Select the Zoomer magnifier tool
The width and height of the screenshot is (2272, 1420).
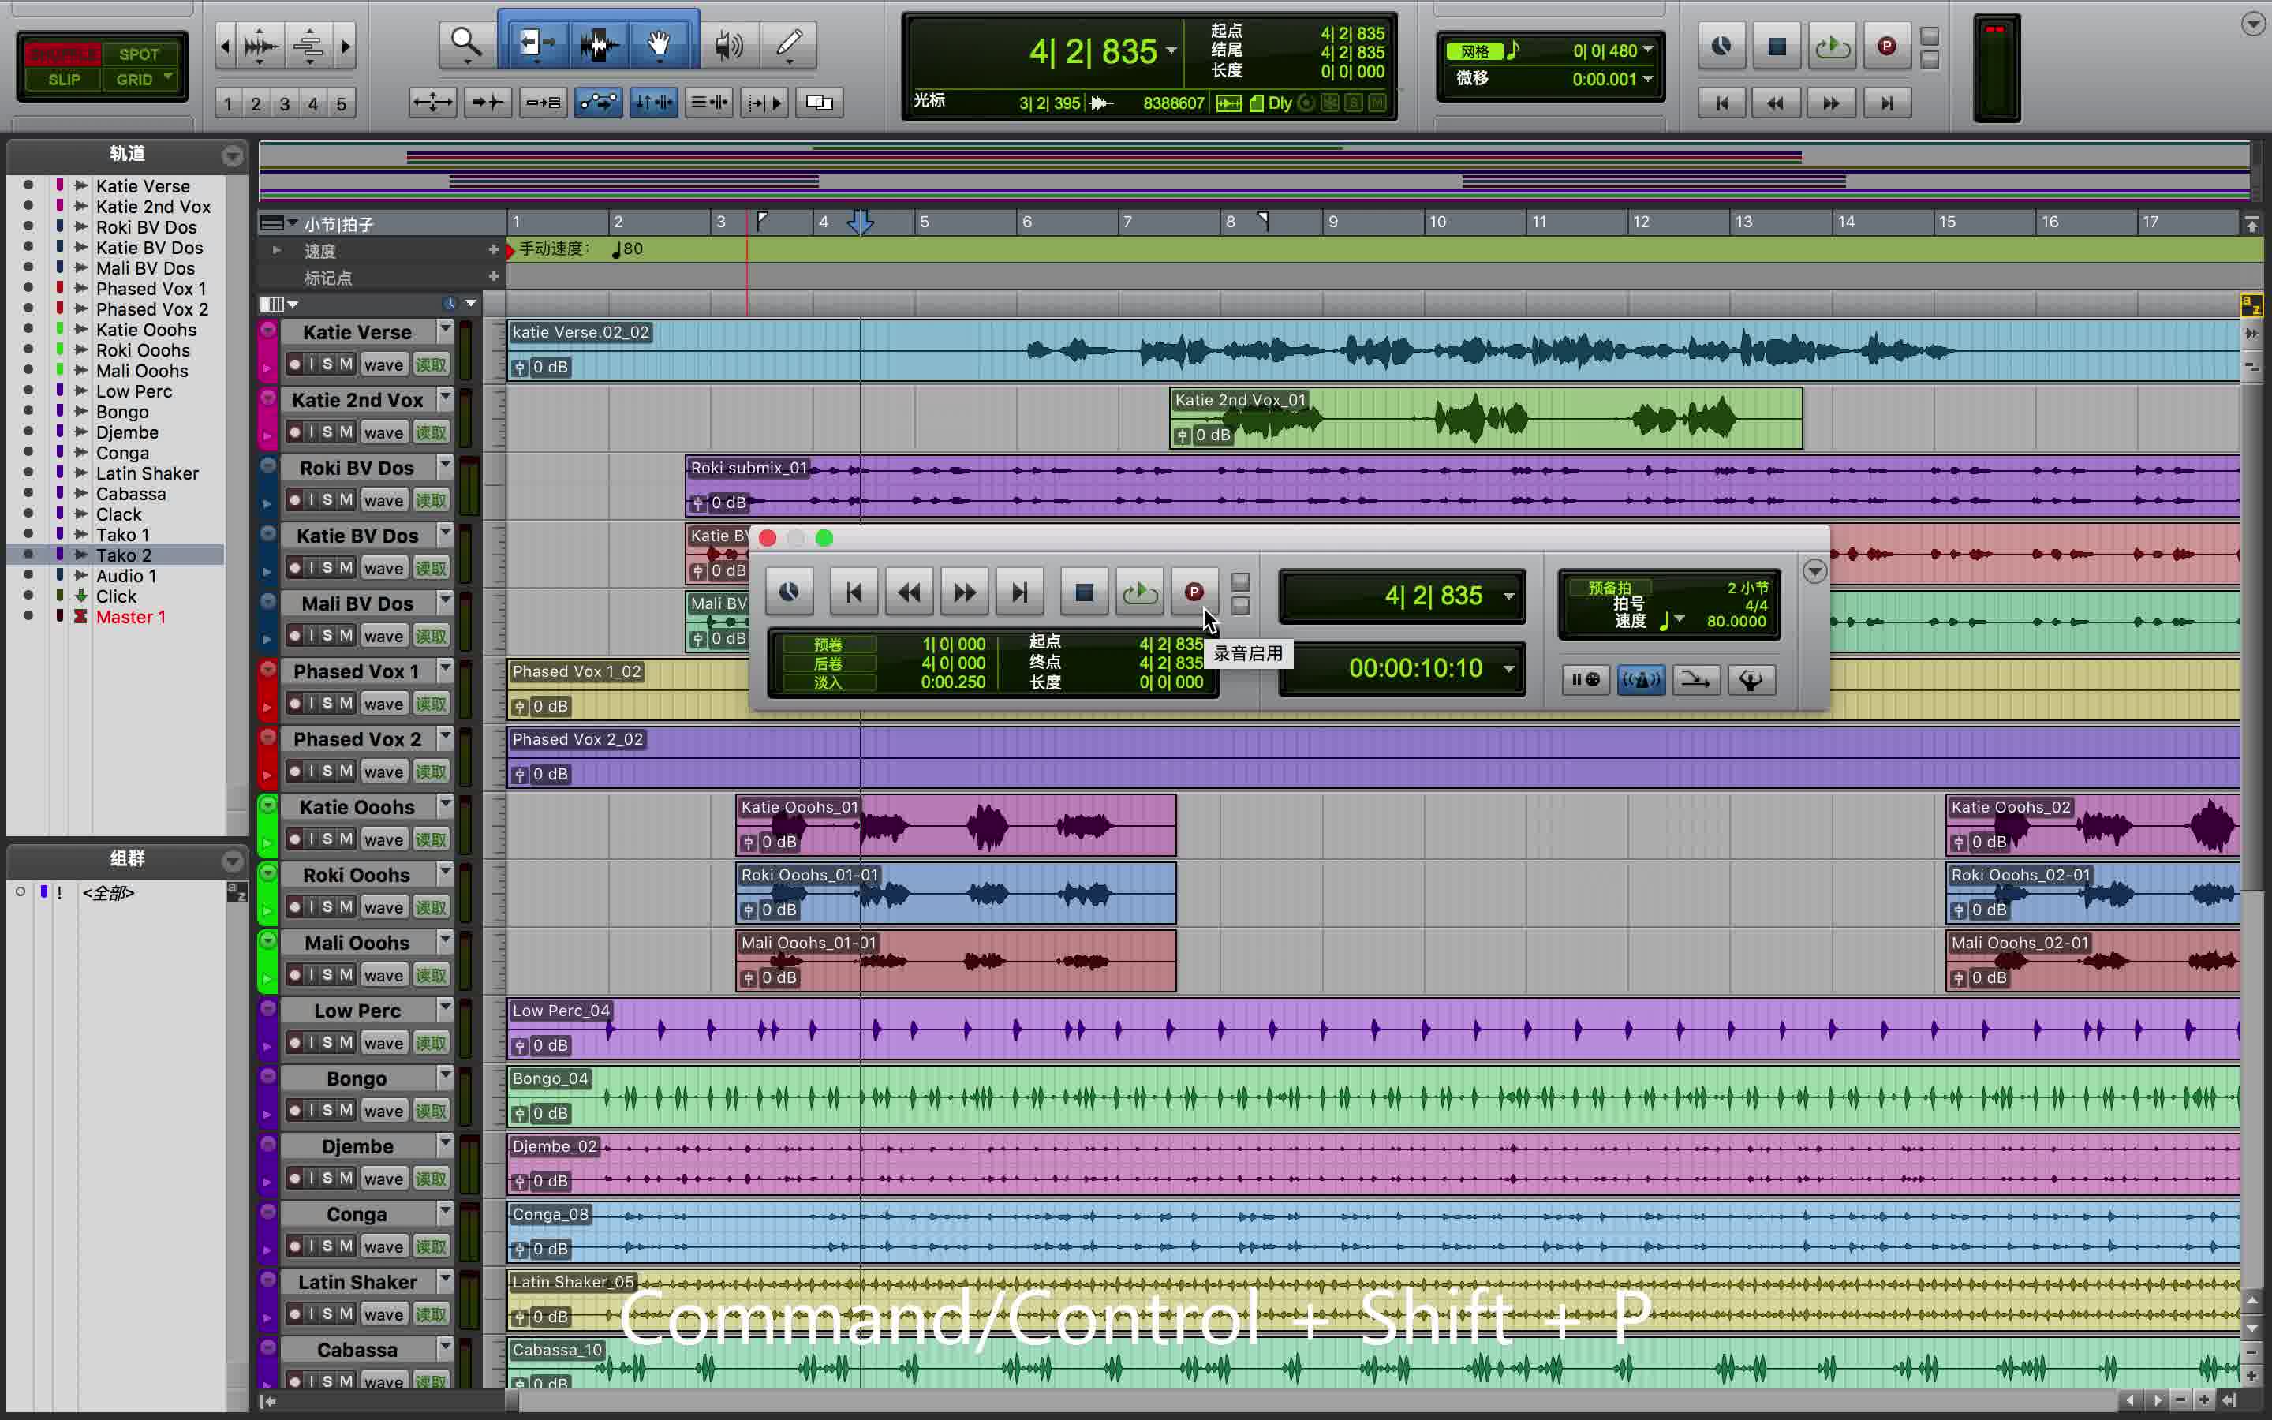465,44
